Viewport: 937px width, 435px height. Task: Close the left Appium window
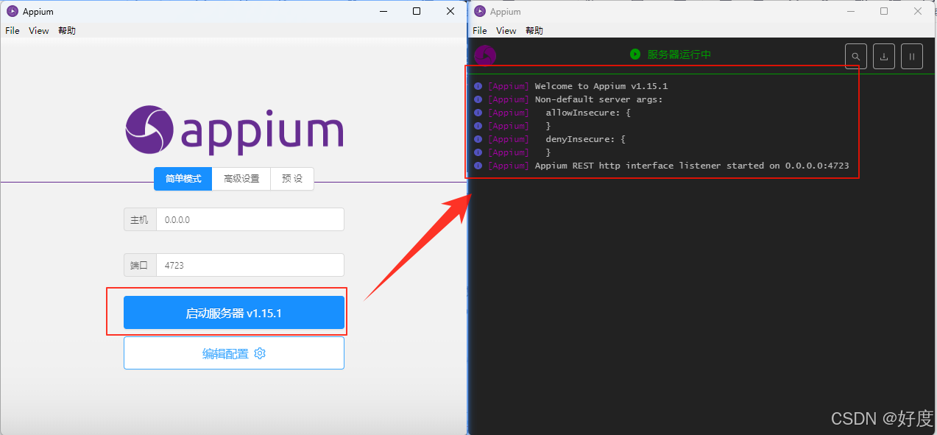coord(450,11)
